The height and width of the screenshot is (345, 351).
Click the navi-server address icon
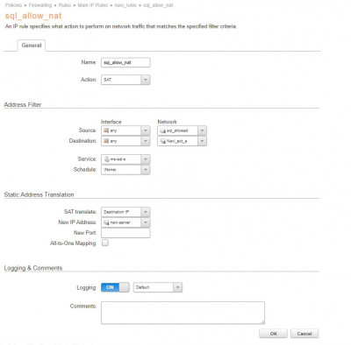point(107,222)
